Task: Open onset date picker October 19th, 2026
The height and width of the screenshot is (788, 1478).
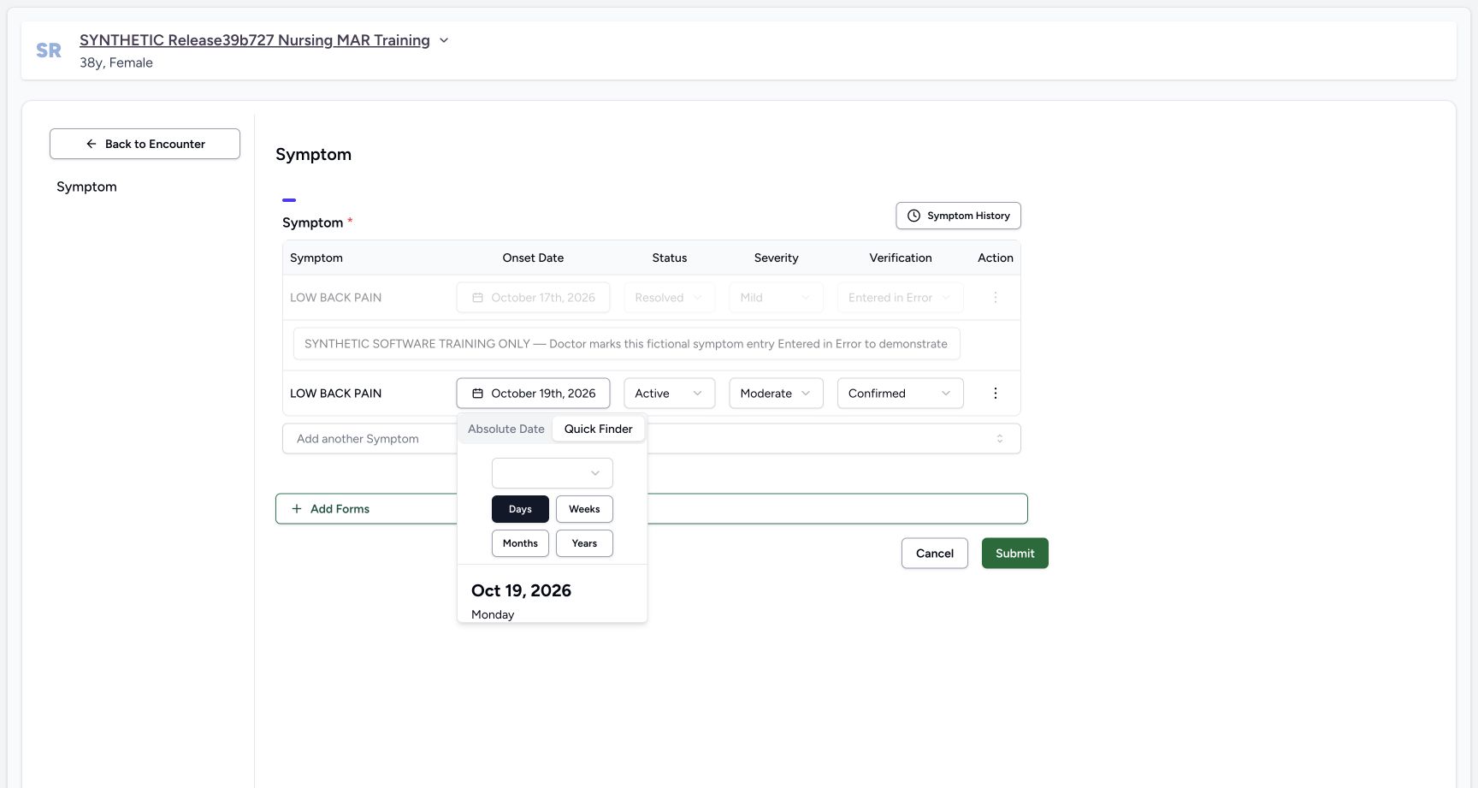Action: (x=533, y=394)
